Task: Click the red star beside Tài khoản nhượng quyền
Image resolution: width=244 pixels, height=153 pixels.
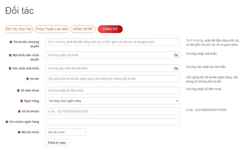Action: coord(11,42)
